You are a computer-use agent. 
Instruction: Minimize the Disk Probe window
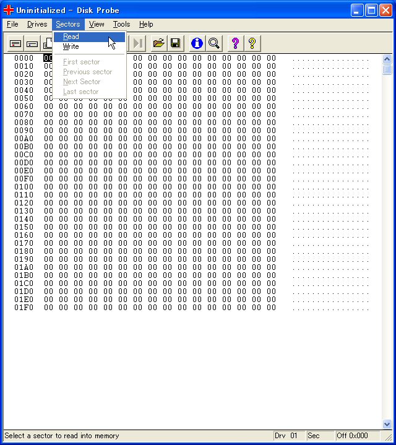357,11
